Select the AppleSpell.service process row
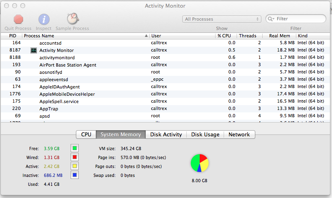 (x=165, y=101)
